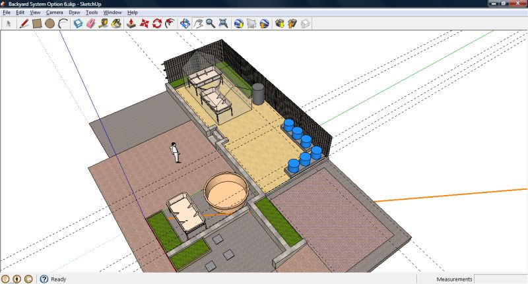Select the Move tool with red arrows
This screenshot has width=528, height=284.
tap(144, 24)
